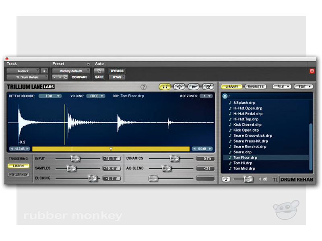The width and height of the screenshot is (322, 241).
Task: Click the note icon beside Snare.drp
Action: (x=230, y=152)
